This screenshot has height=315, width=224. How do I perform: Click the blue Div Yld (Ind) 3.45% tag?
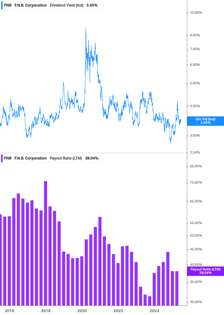click(x=205, y=121)
